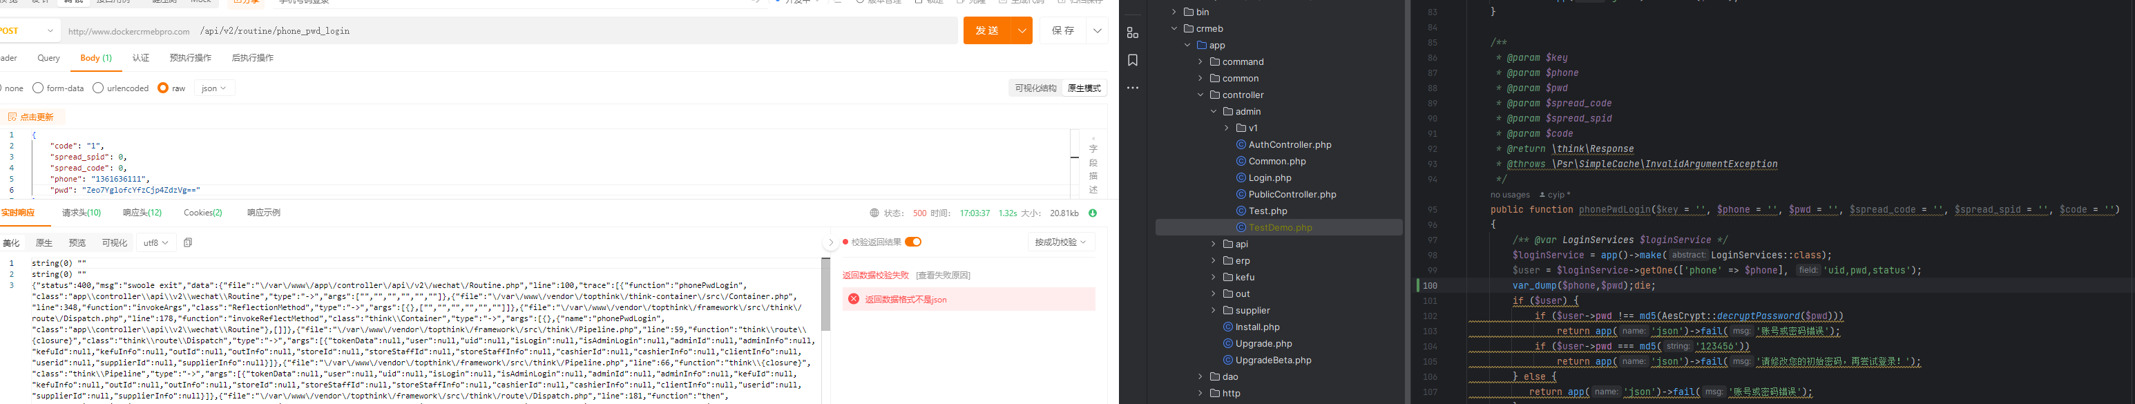Switch to the Query tab
The height and width of the screenshot is (404, 2135).
(x=48, y=58)
